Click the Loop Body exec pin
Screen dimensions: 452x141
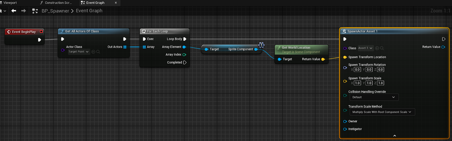(185, 39)
